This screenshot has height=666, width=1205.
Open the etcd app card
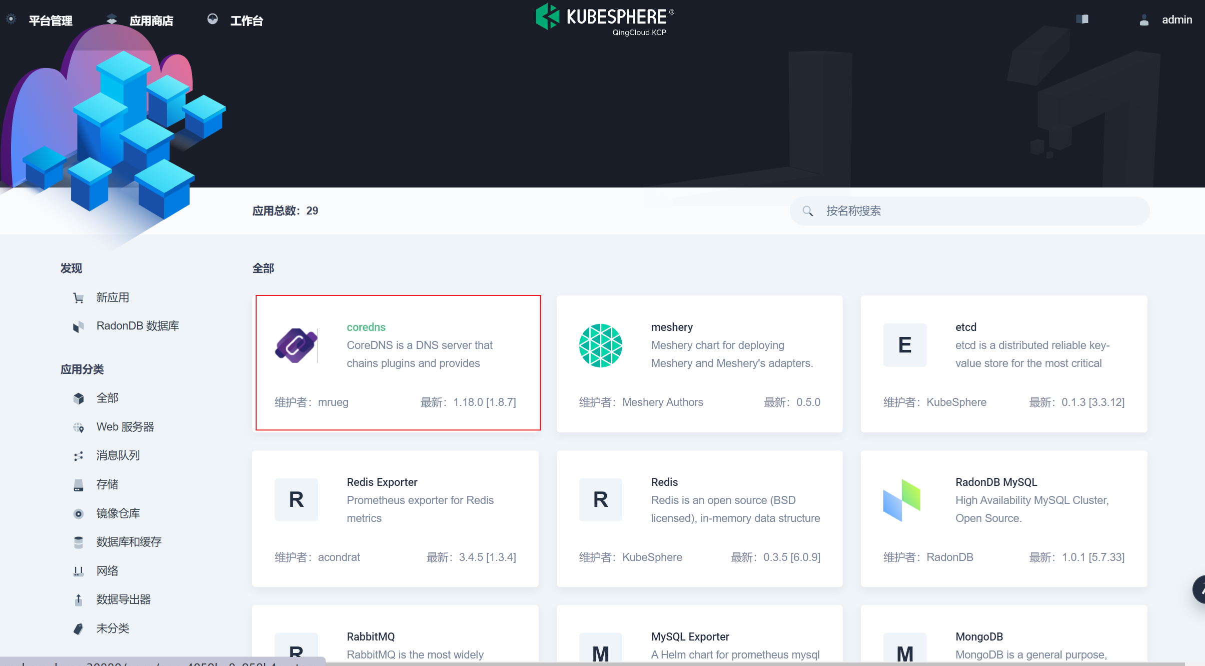(1004, 364)
